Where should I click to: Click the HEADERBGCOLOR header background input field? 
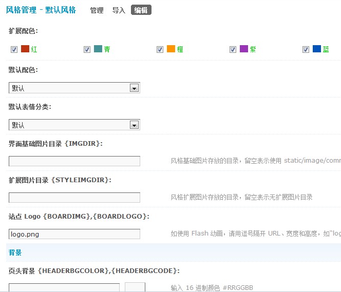64,287
